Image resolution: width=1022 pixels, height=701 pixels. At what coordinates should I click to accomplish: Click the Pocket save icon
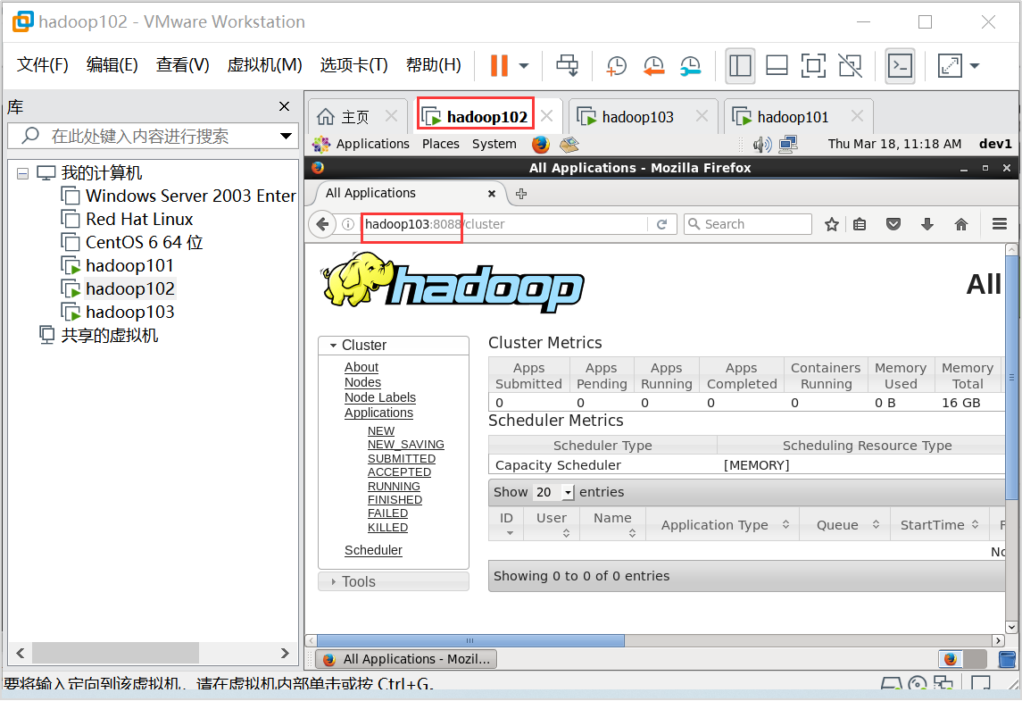pos(893,224)
